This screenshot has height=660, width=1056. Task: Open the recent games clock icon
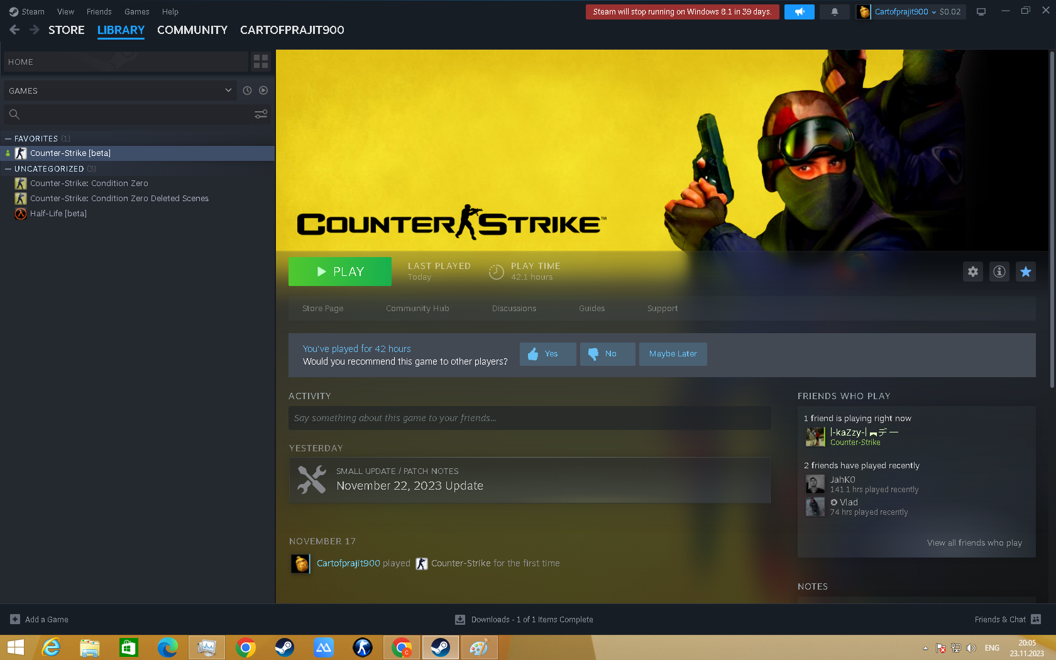(x=247, y=90)
